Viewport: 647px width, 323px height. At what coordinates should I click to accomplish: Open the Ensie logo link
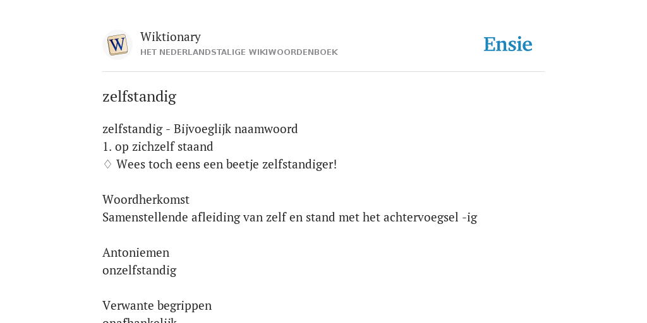(x=507, y=44)
